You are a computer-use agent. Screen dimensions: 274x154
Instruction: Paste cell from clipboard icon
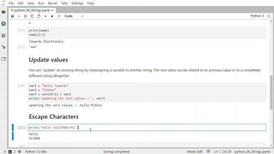point(39,16)
